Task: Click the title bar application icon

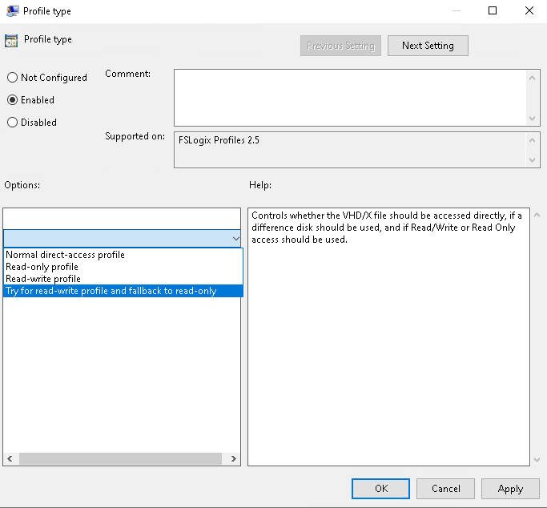Action: tap(13, 11)
